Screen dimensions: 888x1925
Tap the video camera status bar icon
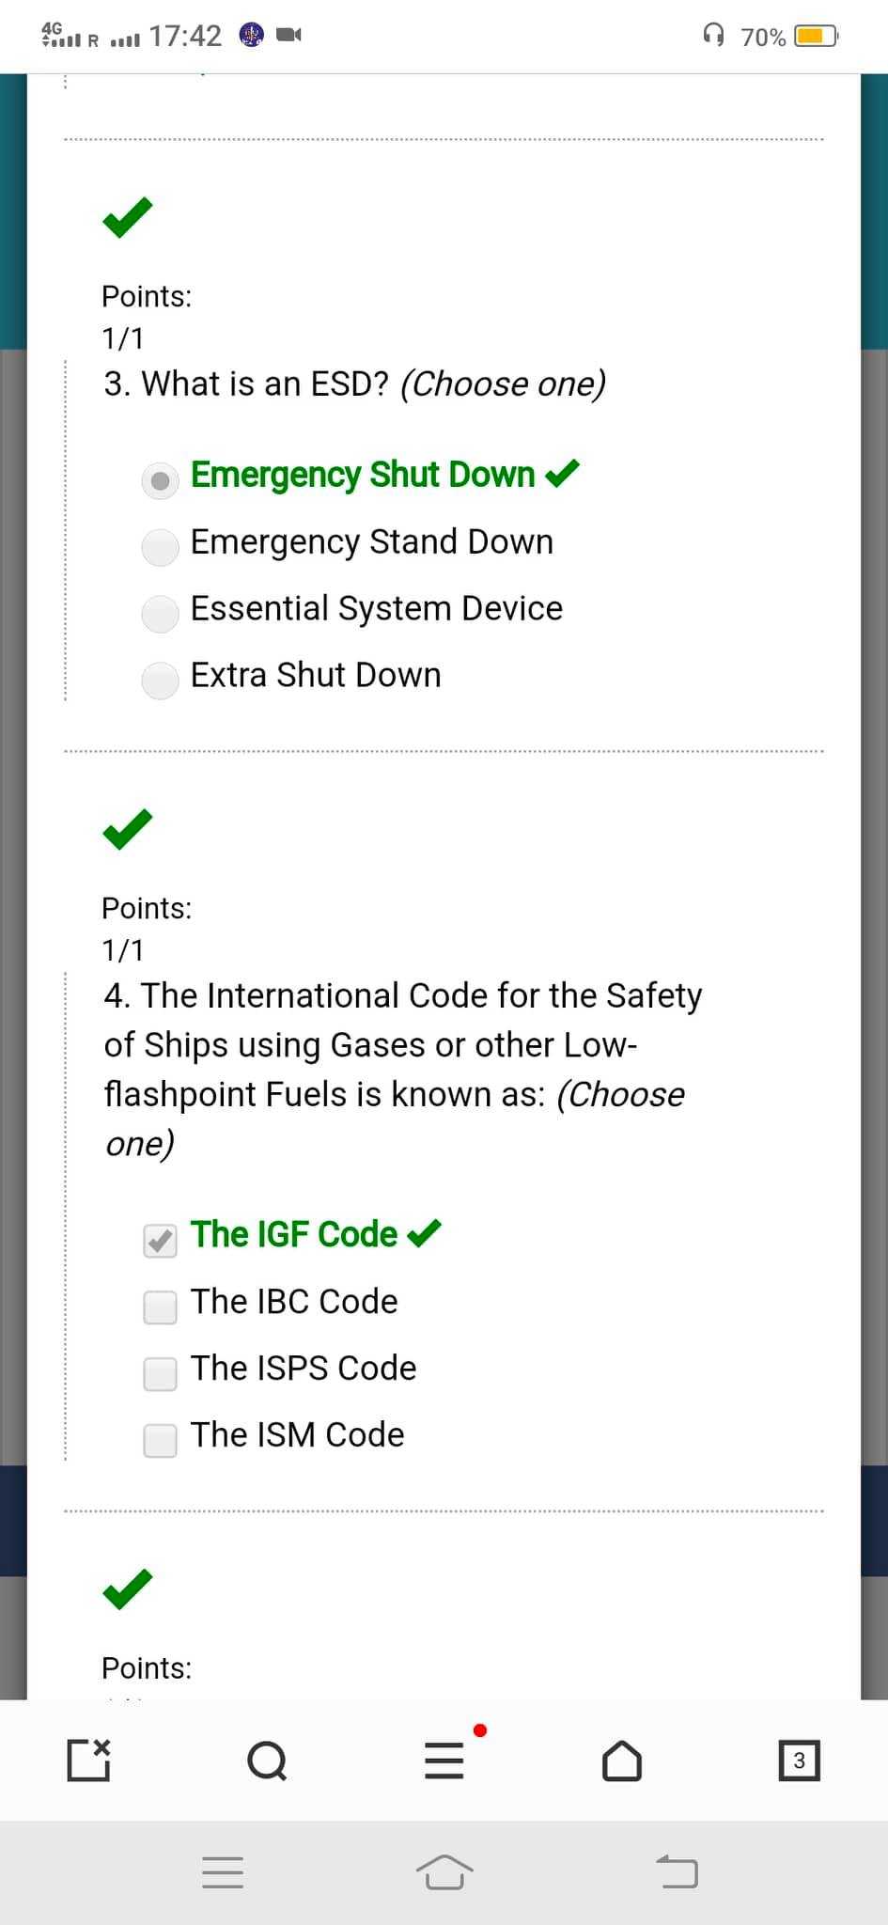pyautogui.click(x=288, y=36)
